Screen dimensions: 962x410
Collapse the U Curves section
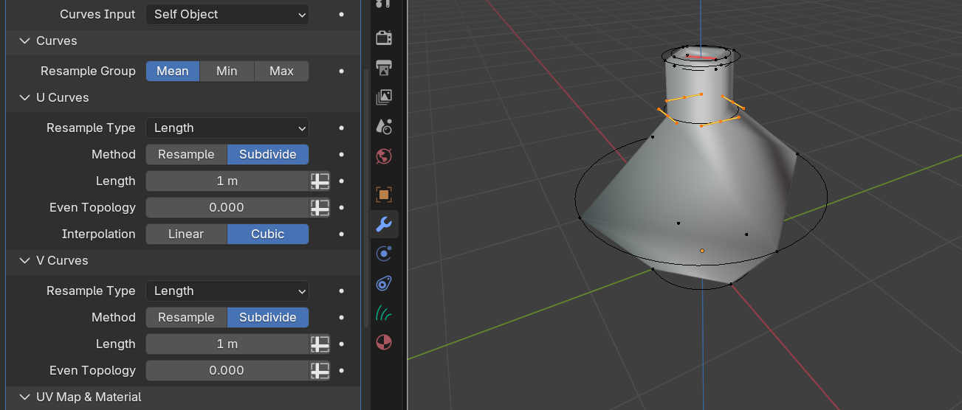click(25, 97)
